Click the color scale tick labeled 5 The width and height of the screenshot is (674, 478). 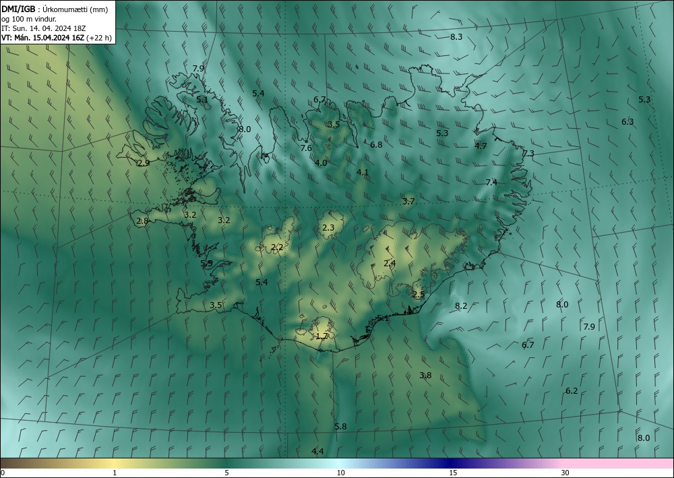point(226,473)
